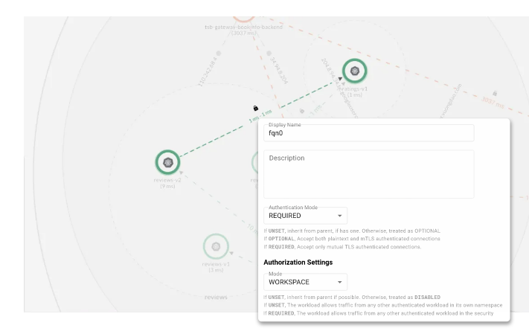
Task: Click the '3037 ms' orange edge label
Action: [x=493, y=103]
